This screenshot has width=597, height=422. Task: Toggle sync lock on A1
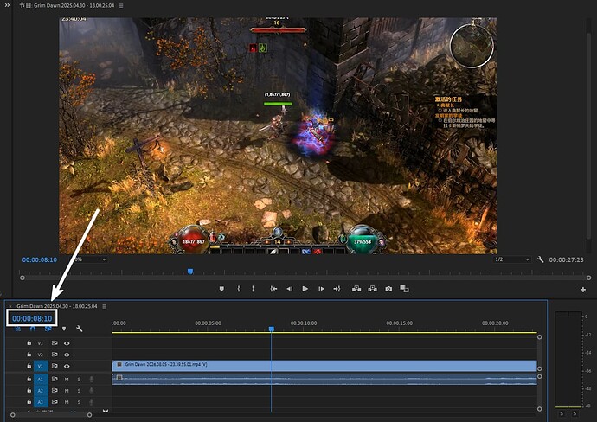[55, 379]
